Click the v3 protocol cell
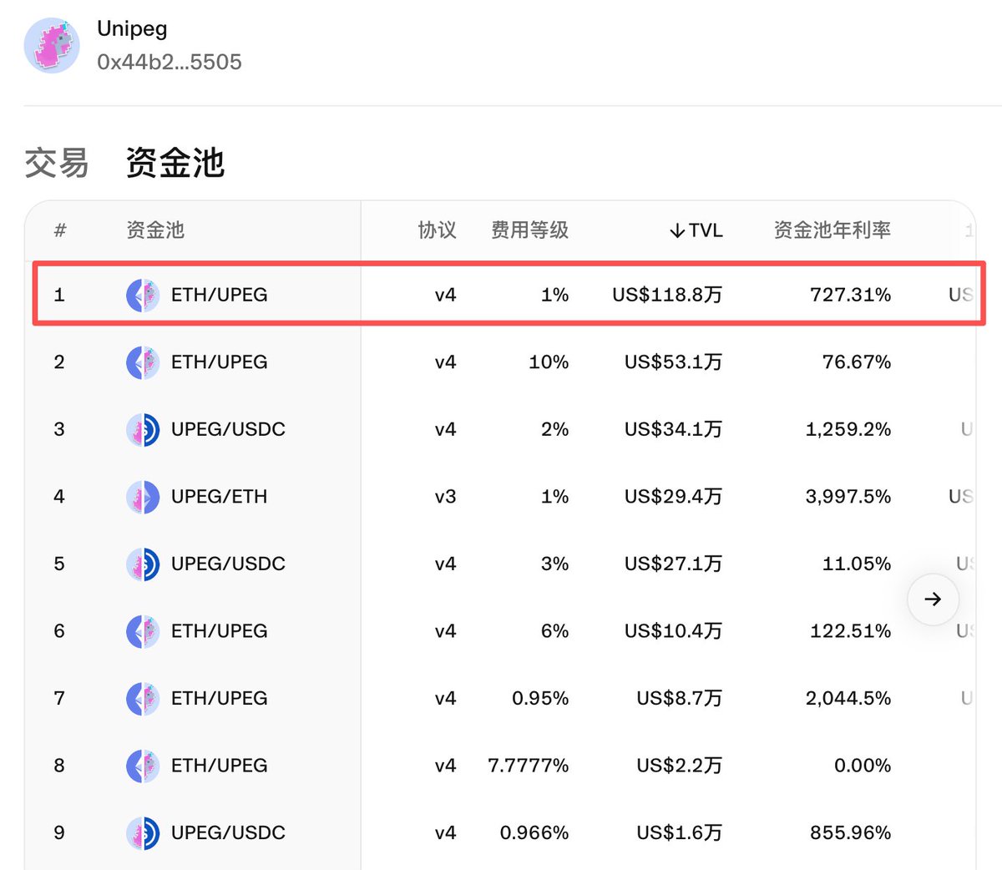The image size is (1002, 870). coord(446,497)
